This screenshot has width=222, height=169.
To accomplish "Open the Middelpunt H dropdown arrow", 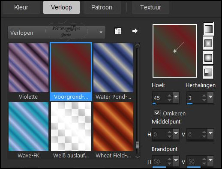I will pos(176,133).
